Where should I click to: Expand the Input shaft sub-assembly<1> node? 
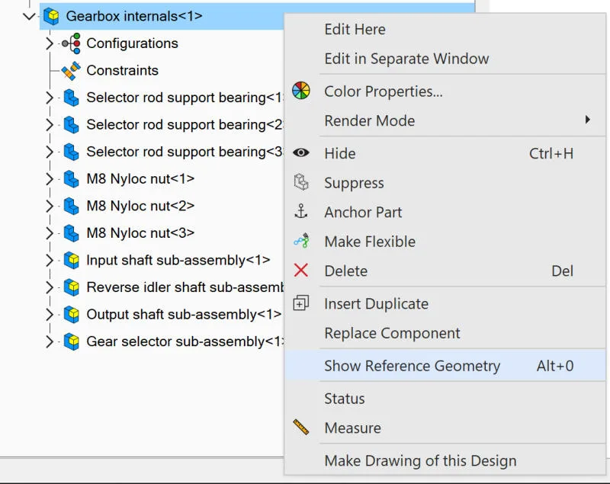click(49, 260)
